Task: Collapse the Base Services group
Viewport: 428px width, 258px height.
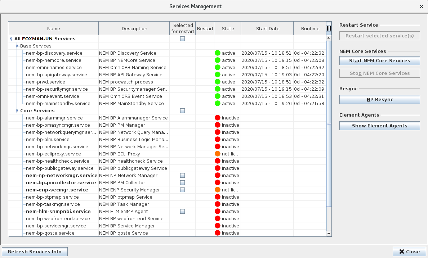Action: (17, 46)
